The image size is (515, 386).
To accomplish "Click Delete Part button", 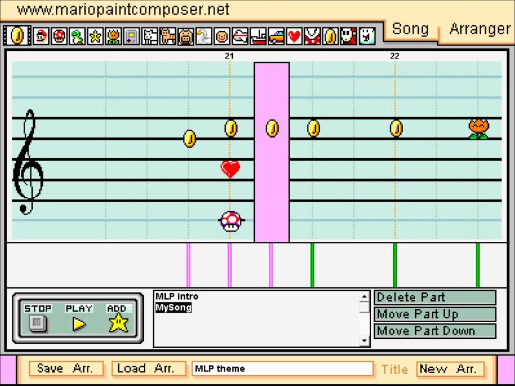I will pyautogui.click(x=435, y=298).
